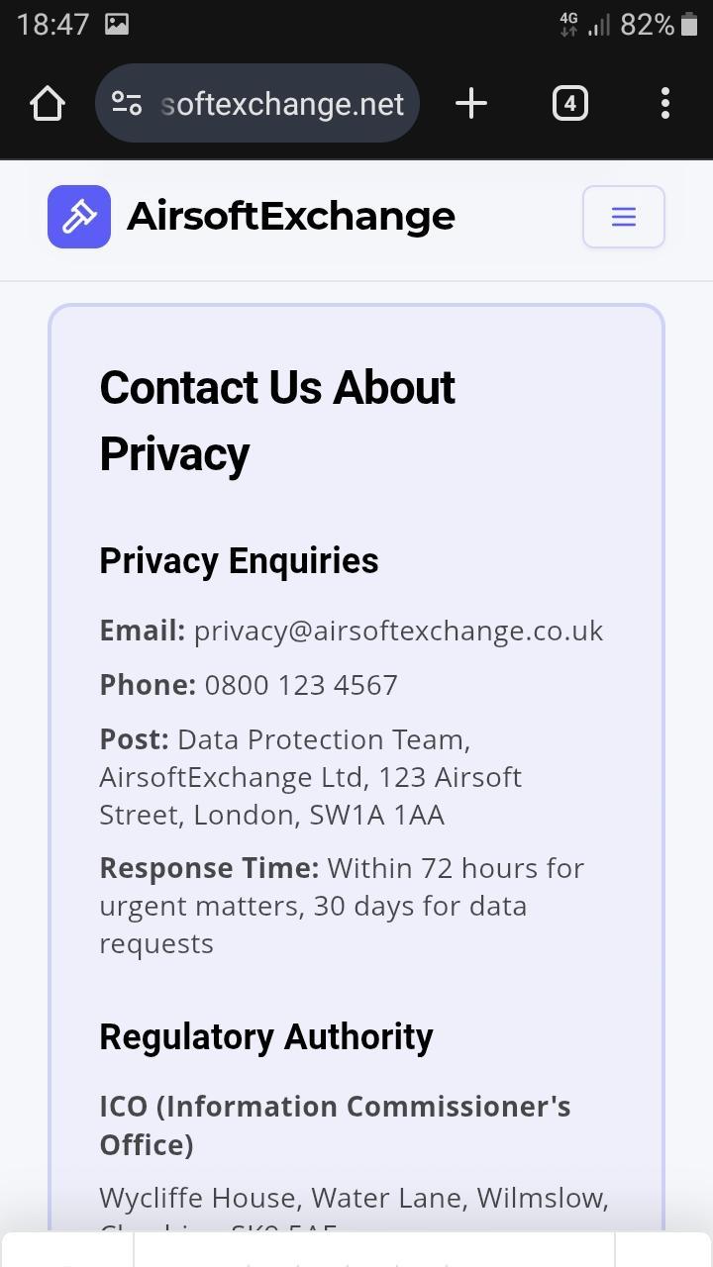Open a new tab with plus icon
713x1267 pixels.
tap(471, 103)
